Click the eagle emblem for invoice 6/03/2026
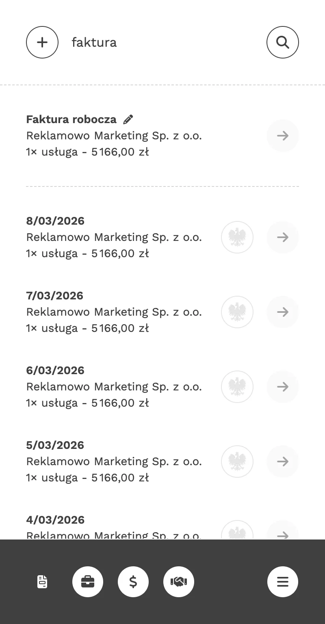This screenshot has height=624, width=325. pos(237,387)
